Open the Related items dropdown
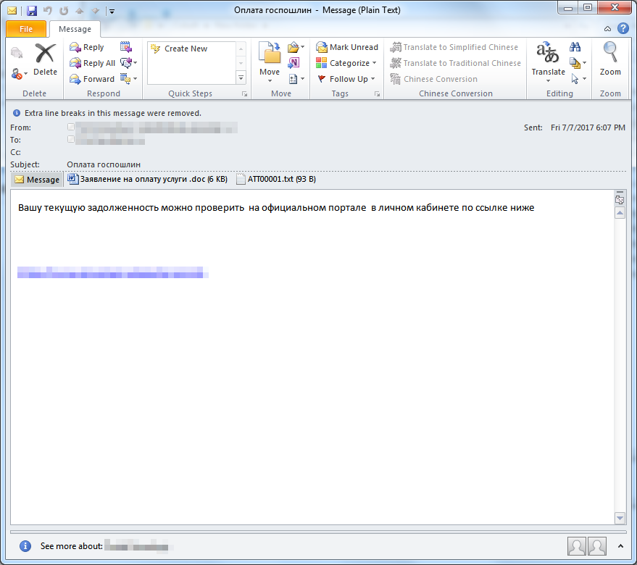 coord(578,63)
